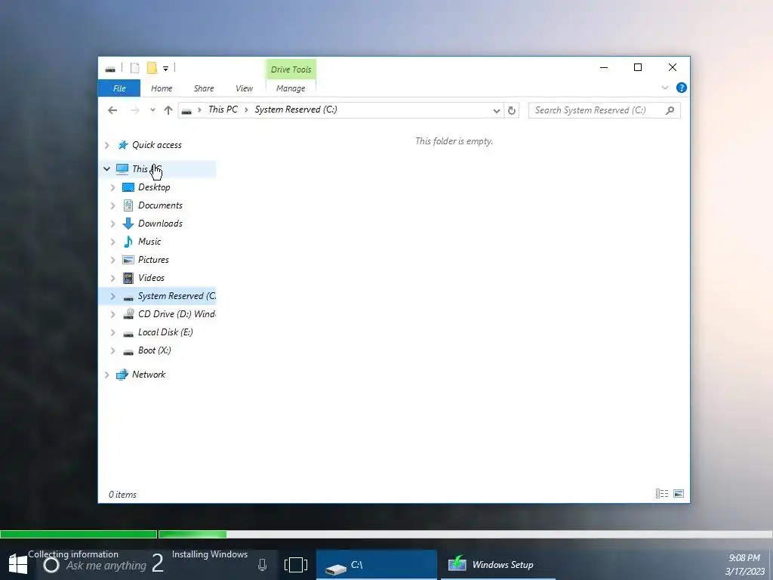Refresh the System Reserved (C:) view
Screen dimensions: 773x580
(512, 110)
